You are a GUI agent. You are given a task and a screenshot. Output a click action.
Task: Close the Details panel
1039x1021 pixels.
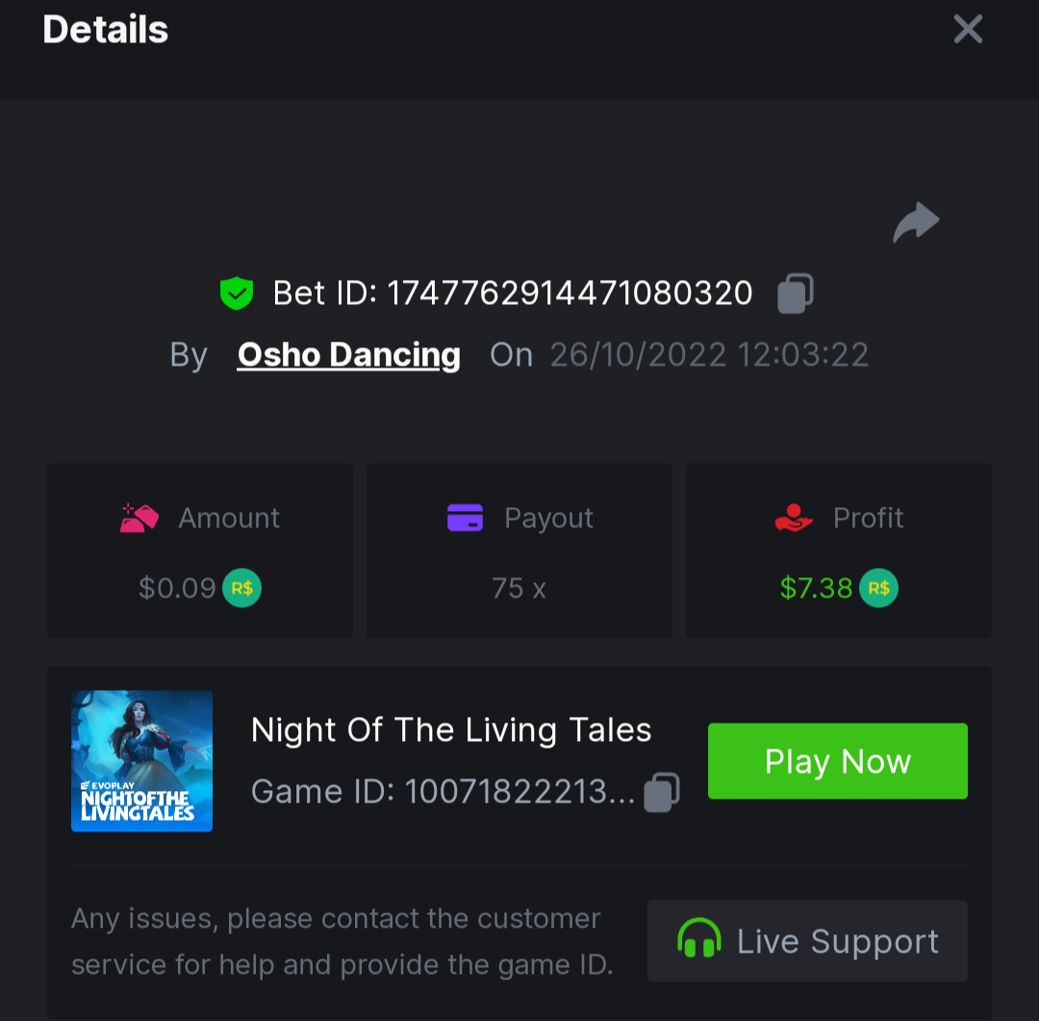click(968, 30)
